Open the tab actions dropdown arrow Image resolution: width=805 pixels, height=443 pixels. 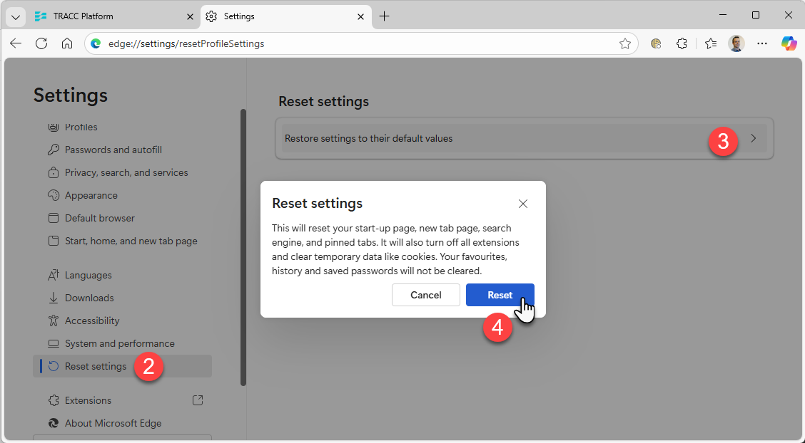[14, 16]
